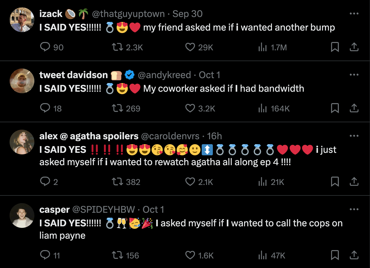This screenshot has width=370, height=268.
Task: Retweet izack's "another bump" tweet
Action: pyautogui.click(x=116, y=47)
